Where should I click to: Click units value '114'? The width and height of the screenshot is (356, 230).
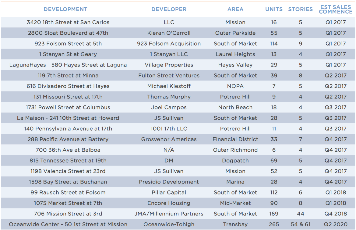274,43
